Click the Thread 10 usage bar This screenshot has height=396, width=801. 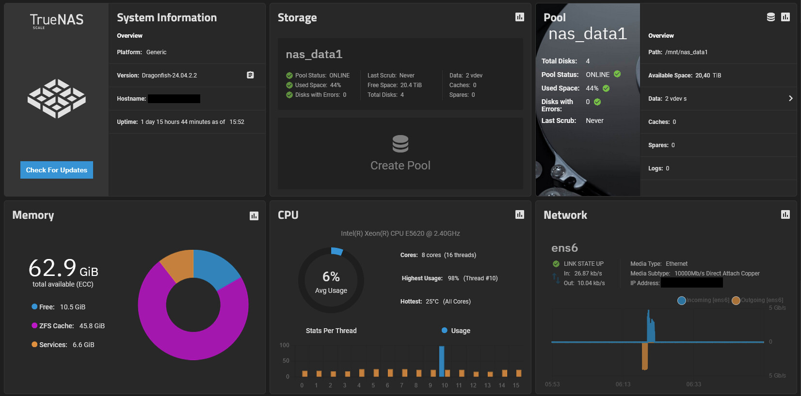coord(442,361)
